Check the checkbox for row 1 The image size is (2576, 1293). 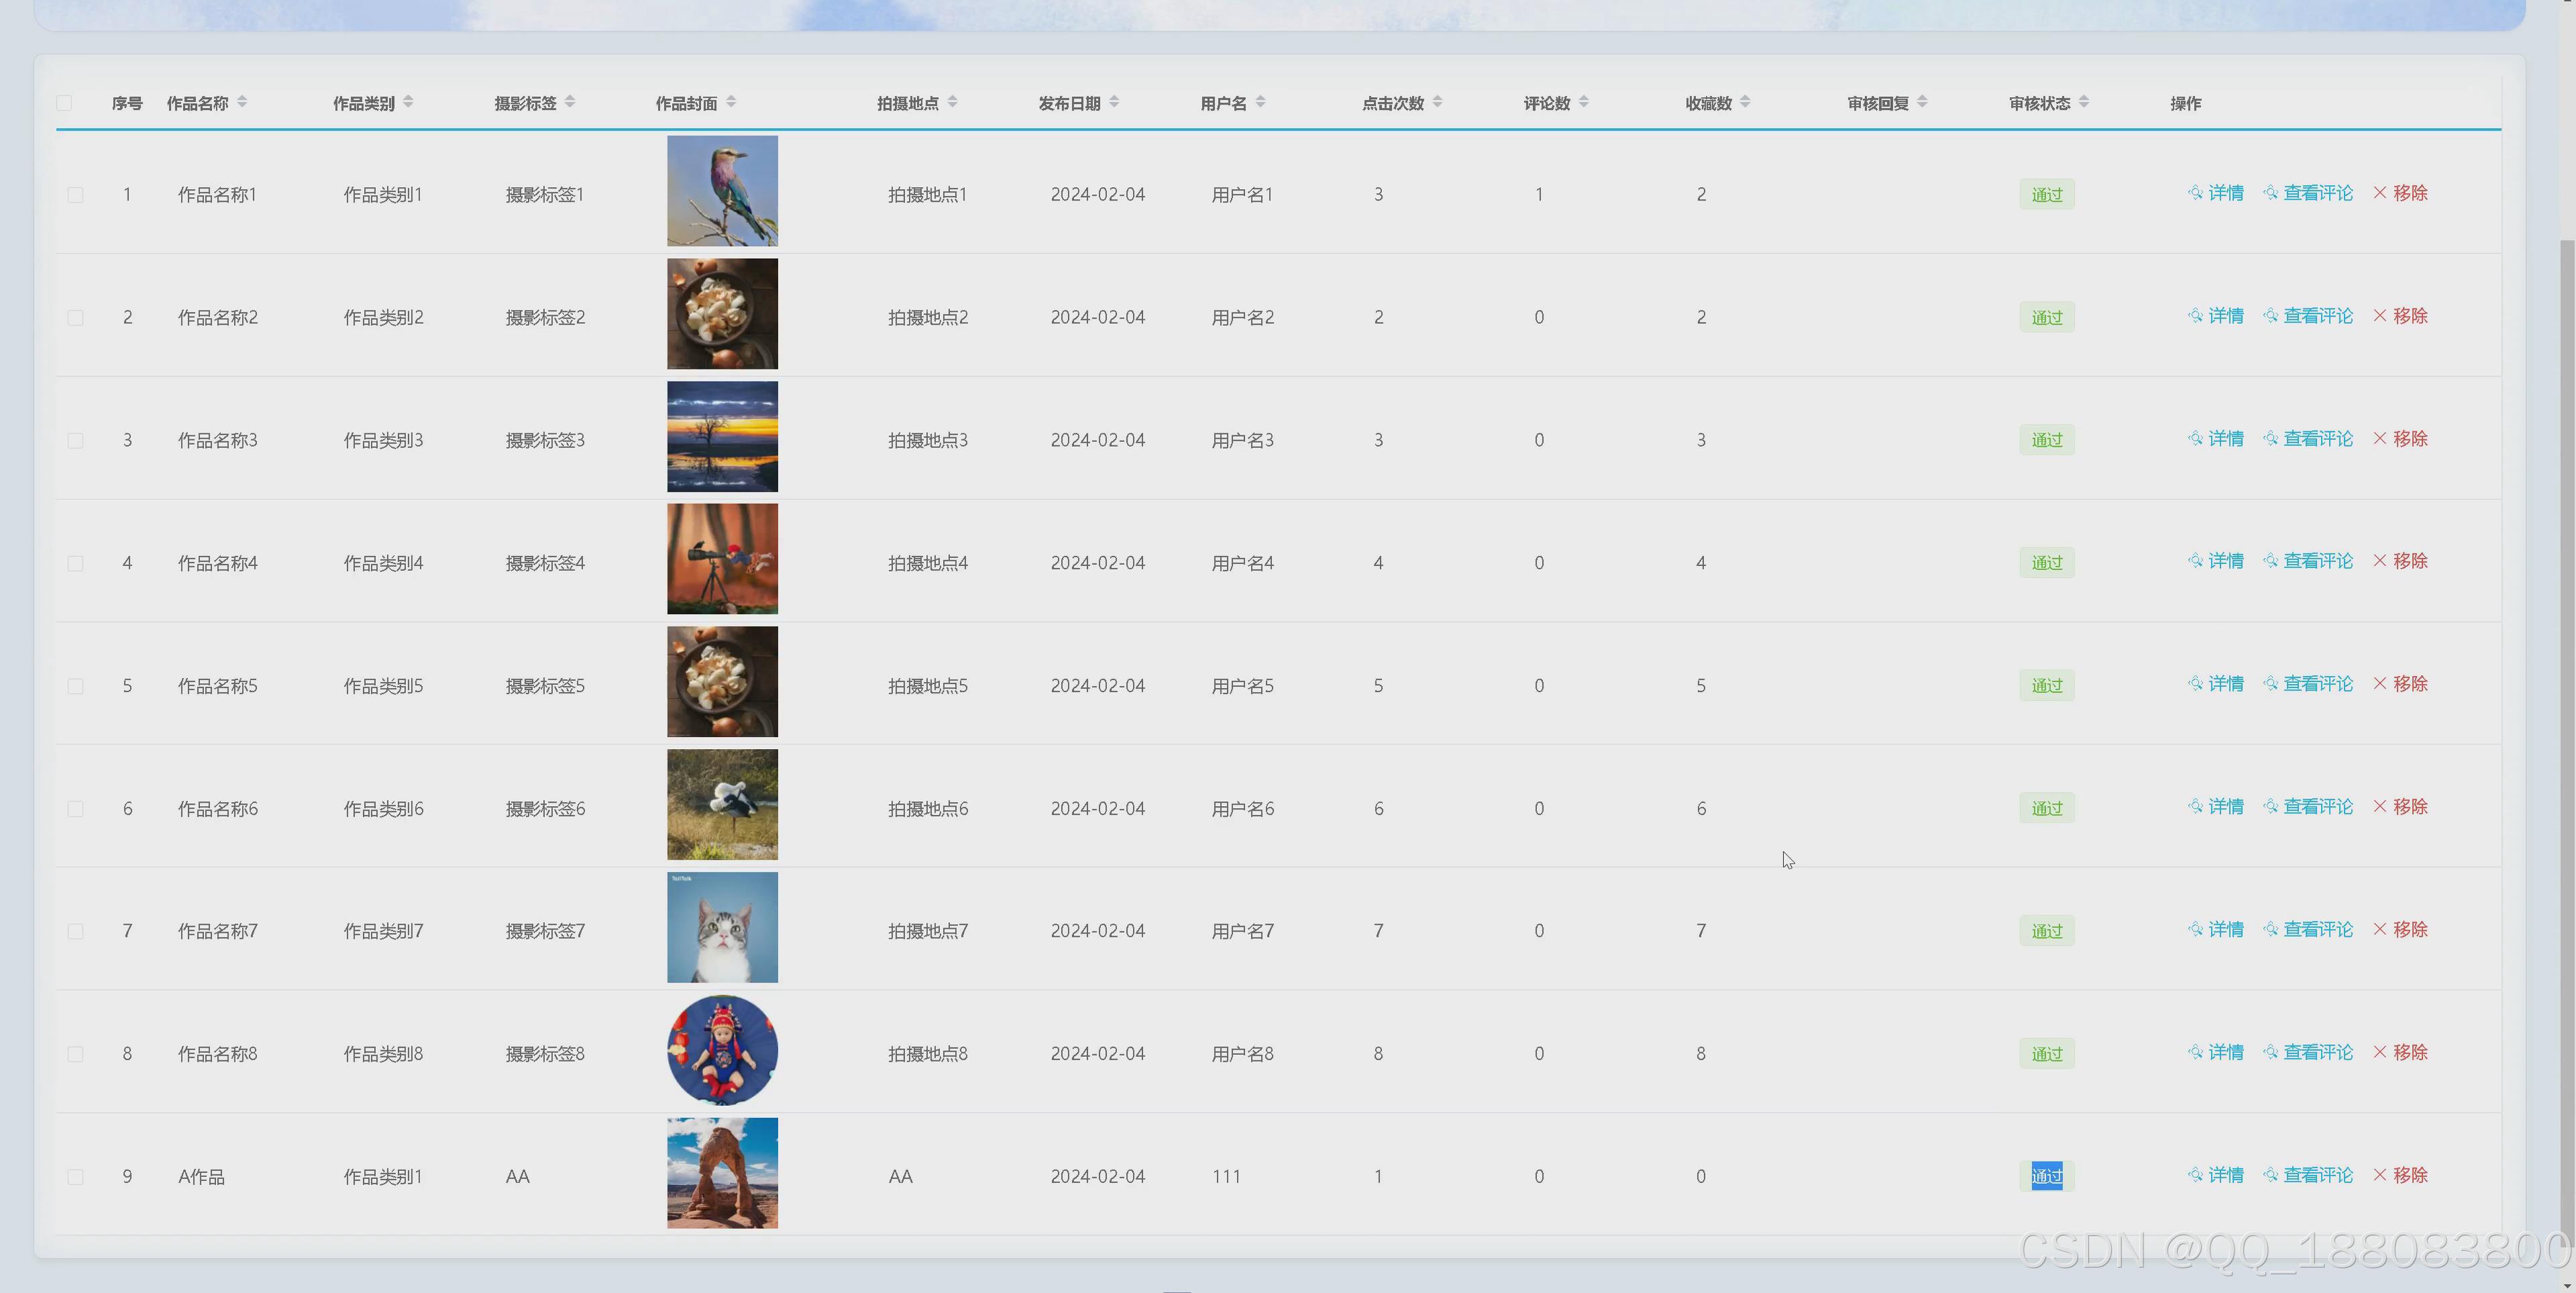click(x=75, y=195)
